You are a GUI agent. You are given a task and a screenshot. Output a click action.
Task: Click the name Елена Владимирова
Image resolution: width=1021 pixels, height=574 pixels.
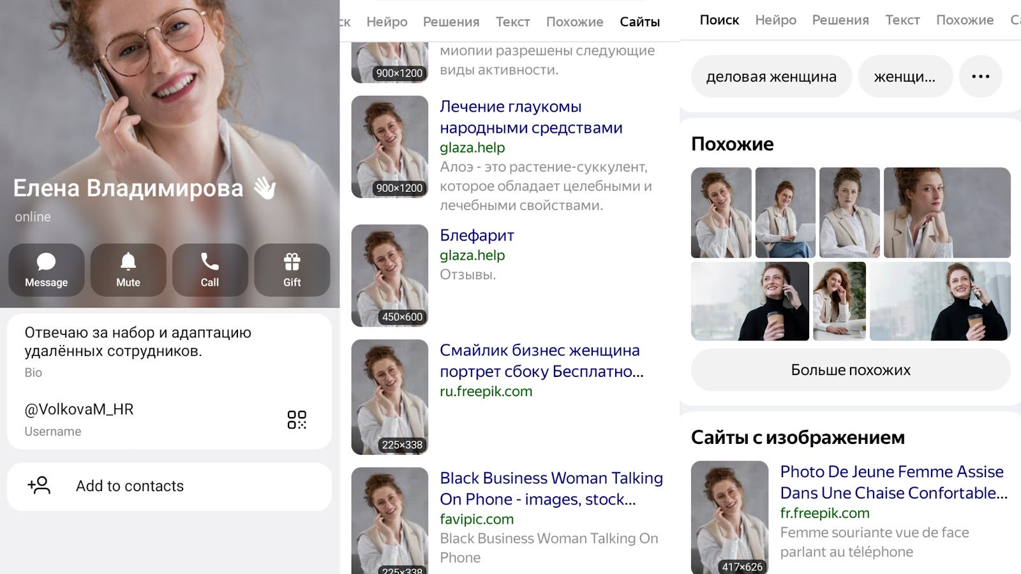(128, 188)
